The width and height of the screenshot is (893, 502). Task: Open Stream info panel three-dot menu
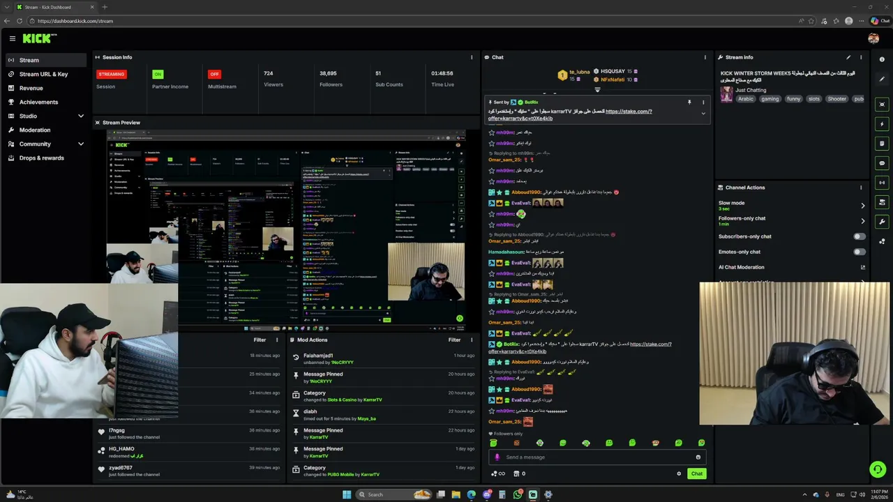(x=861, y=57)
